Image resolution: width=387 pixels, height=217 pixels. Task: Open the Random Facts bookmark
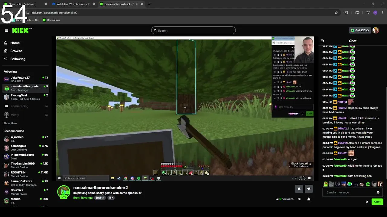pos(25,20)
